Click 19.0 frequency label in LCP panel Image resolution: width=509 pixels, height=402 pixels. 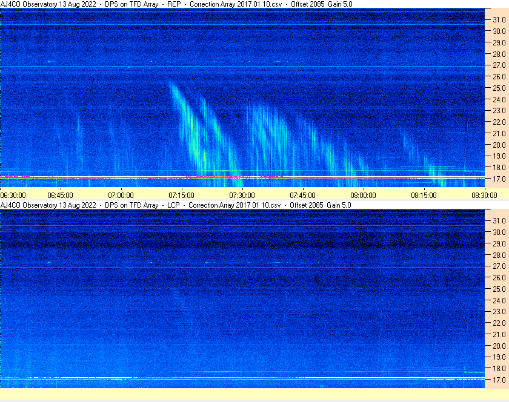[x=499, y=357]
